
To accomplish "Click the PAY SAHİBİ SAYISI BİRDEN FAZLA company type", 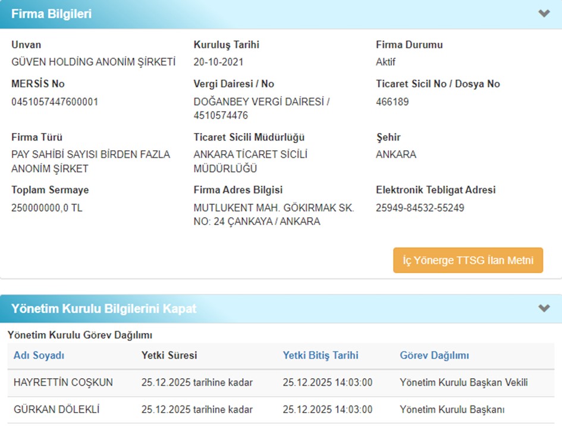I will pyautogui.click(x=90, y=161).
